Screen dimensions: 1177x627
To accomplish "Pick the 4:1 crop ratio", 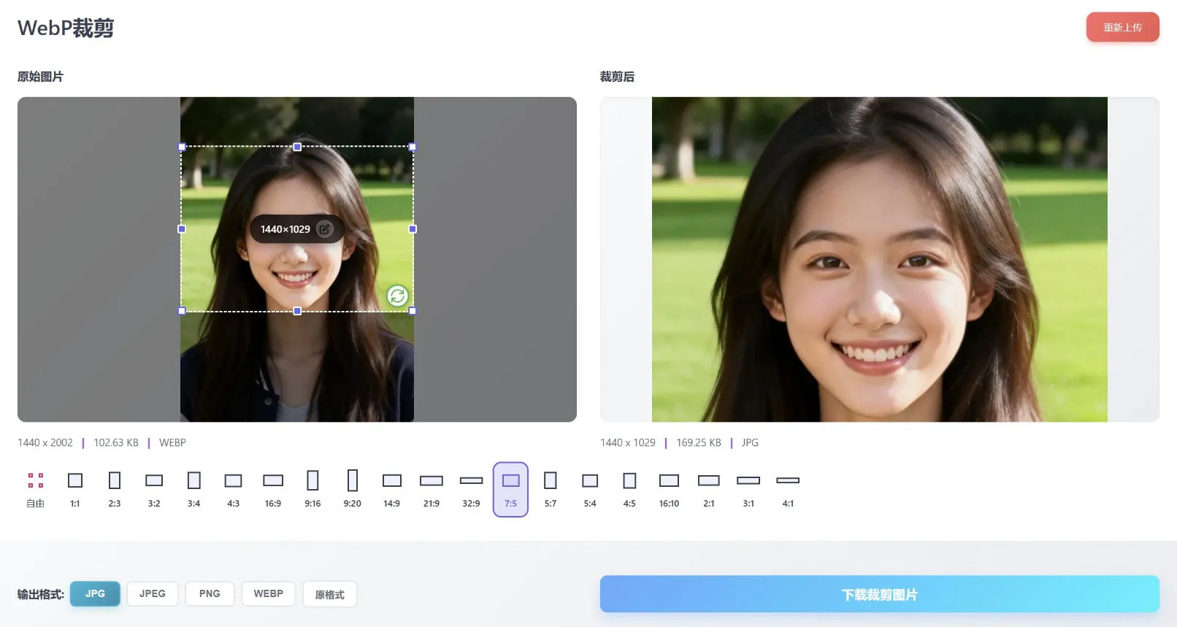I will (x=788, y=489).
